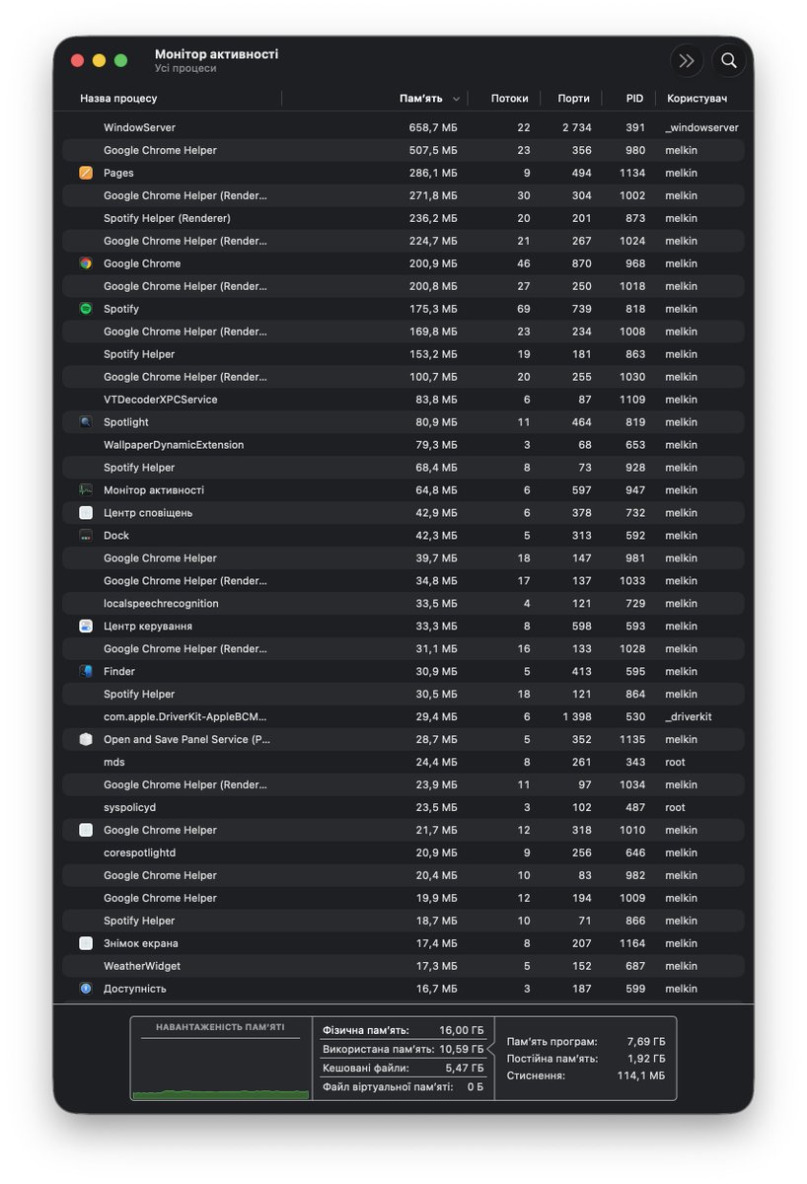The width and height of the screenshot is (807, 1184).
Task: Click the Монітор активності process icon
Action: pyautogui.click(x=86, y=490)
